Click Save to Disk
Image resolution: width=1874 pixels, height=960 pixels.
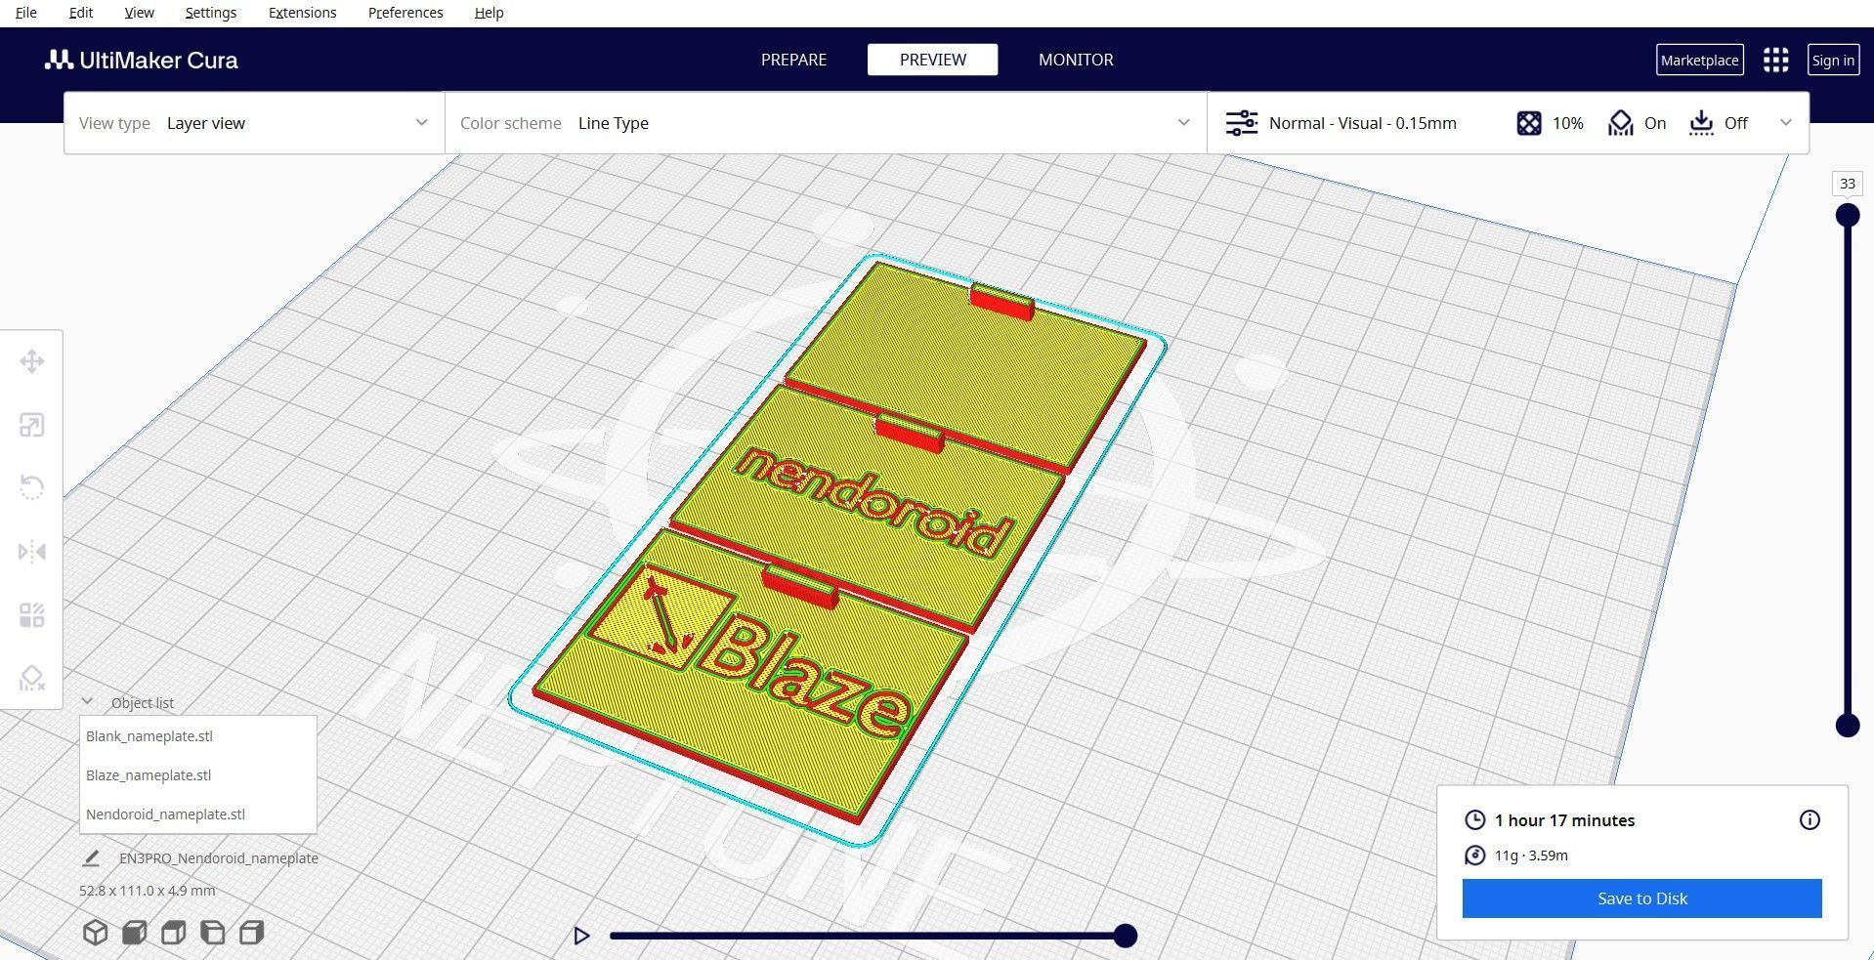(x=1641, y=898)
